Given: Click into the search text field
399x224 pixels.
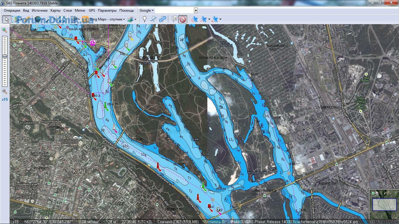Looking at the screenshot, I should coord(174,10).
